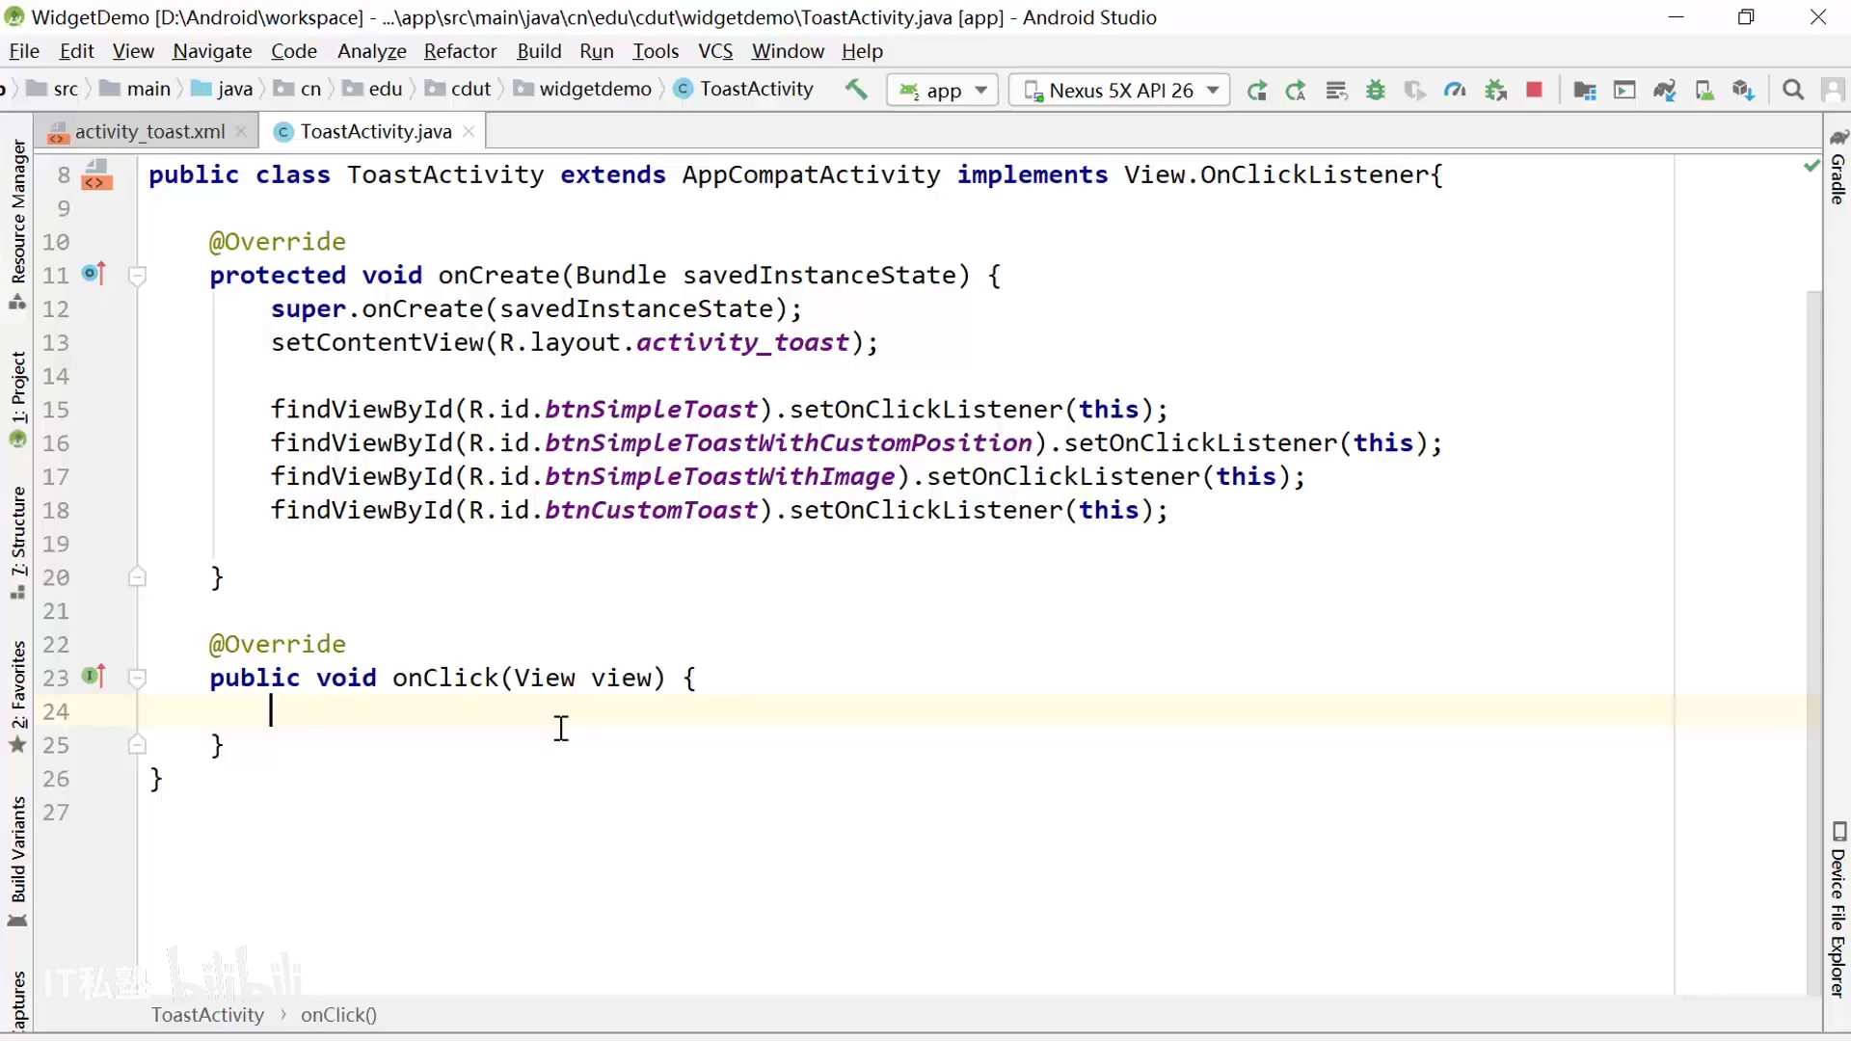Screen dimensions: 1851x1041
Task: Stop the app with the red square
Action: [x=1534, y=90]
